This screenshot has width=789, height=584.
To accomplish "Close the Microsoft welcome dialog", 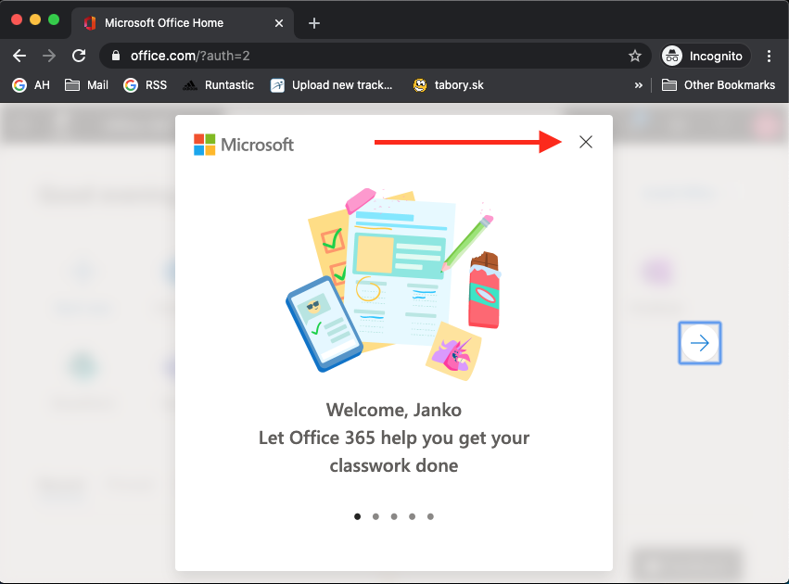I will point(585,142).
